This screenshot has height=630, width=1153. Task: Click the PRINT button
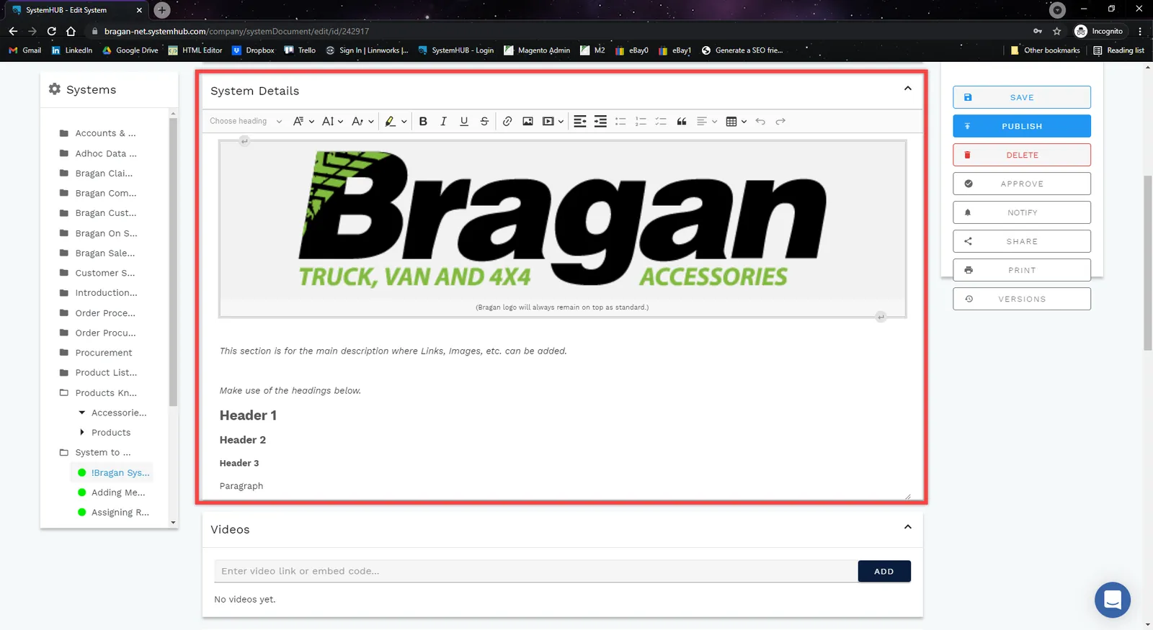point(1022,270)
